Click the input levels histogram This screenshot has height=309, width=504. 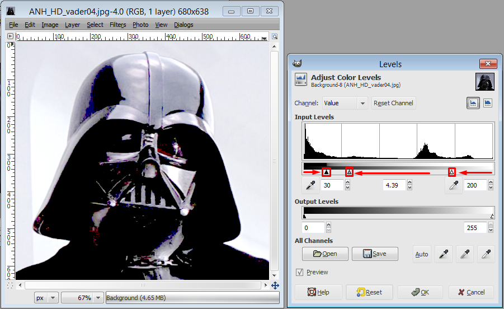pos(398,141)
